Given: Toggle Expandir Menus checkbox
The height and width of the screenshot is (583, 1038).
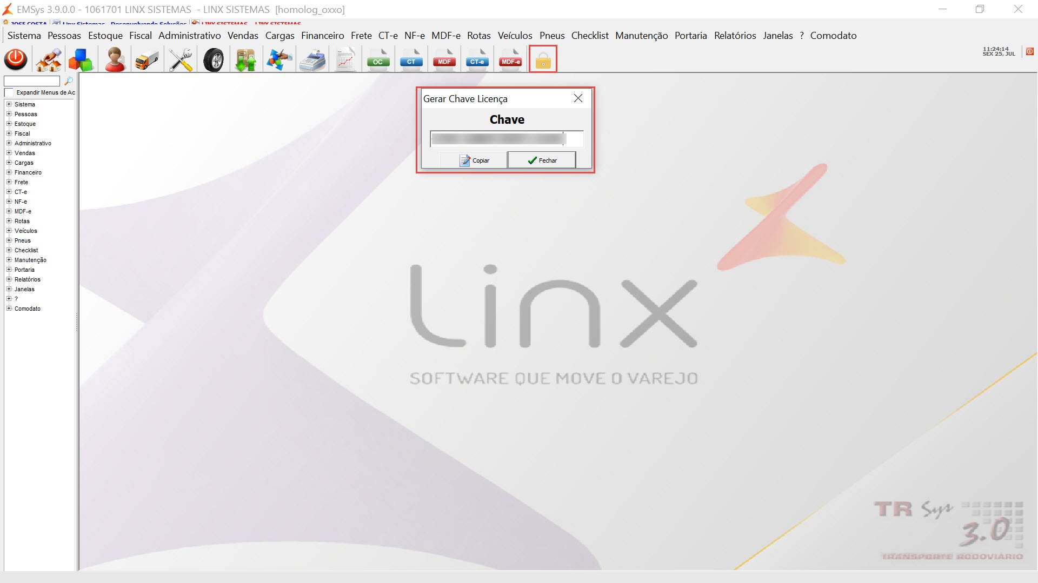Looking at the screenshot, I should point(9,93).
